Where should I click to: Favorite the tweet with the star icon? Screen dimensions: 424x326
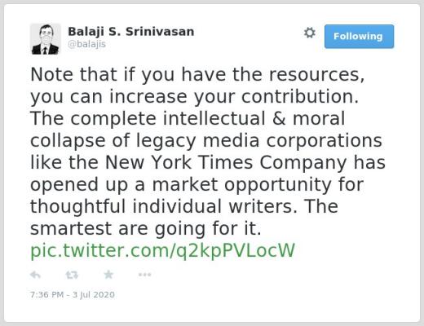click(x=108, y=275)
